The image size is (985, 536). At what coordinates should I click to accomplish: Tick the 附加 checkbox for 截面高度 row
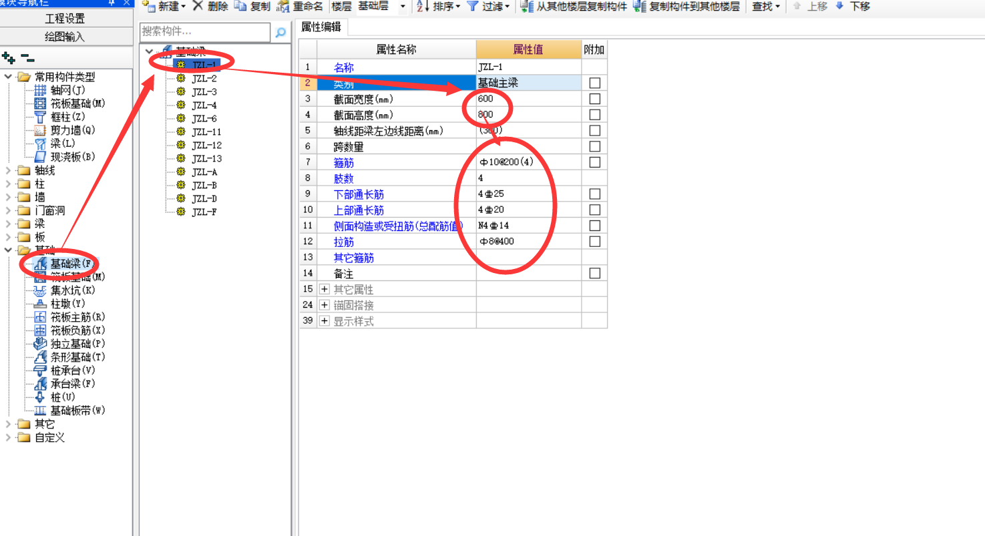pyautogui.click(x=594, y=115)
